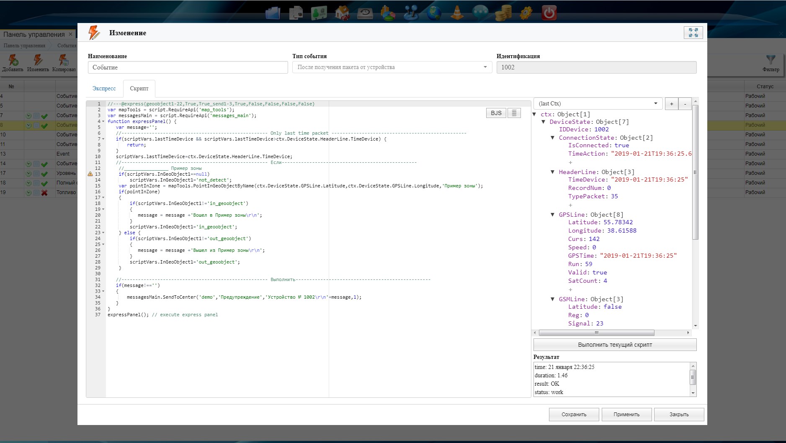Open the orange gear settings icon

click(x=526, y=13)
